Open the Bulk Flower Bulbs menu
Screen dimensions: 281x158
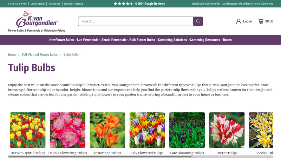pos(142,40)
